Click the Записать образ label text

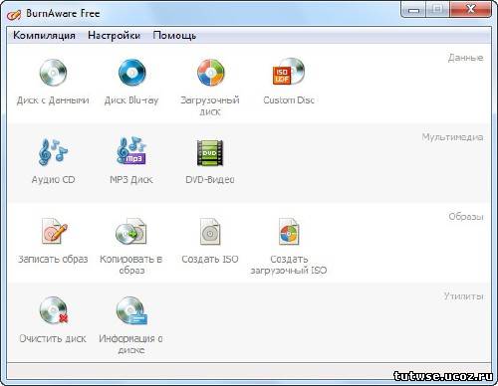click(x=53, y=259)
